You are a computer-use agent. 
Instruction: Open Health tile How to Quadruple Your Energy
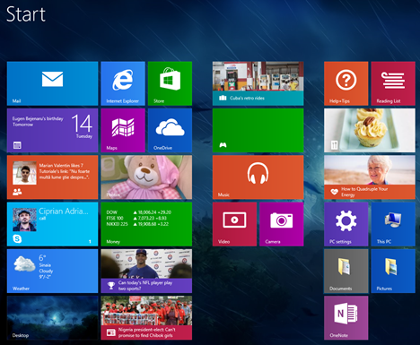(x=370, y=177)
